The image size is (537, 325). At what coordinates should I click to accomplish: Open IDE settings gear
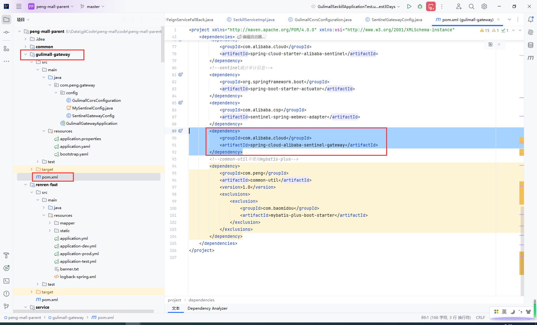[484, 6]
